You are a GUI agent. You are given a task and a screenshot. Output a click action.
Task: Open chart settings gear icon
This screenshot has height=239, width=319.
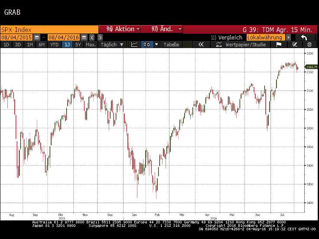[309, 45]
